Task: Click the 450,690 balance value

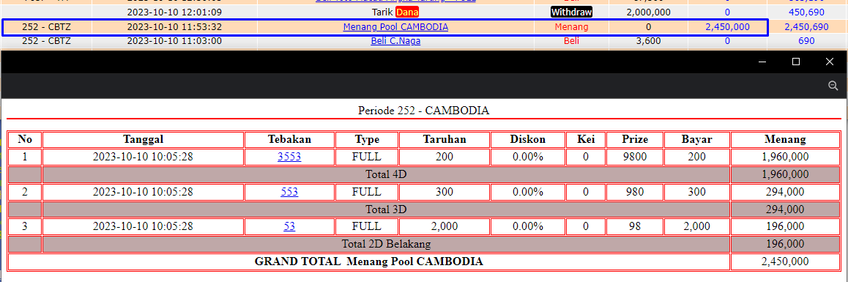Action: click(806, 12)
